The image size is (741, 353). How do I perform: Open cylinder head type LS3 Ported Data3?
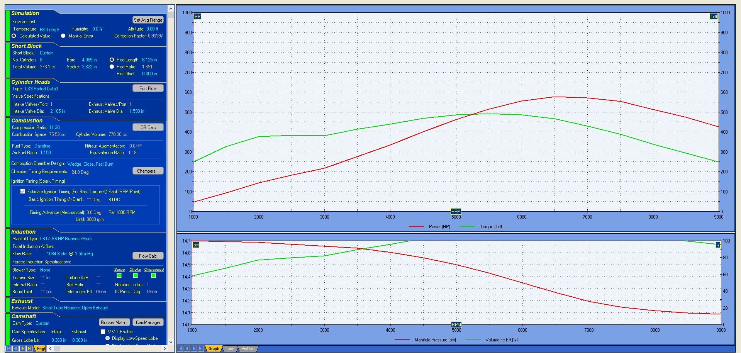tap(42, 89)
